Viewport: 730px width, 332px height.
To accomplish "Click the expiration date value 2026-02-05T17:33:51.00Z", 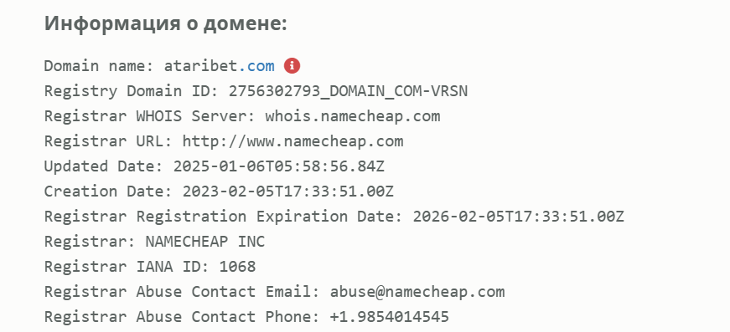I will [x=519, y=217].
